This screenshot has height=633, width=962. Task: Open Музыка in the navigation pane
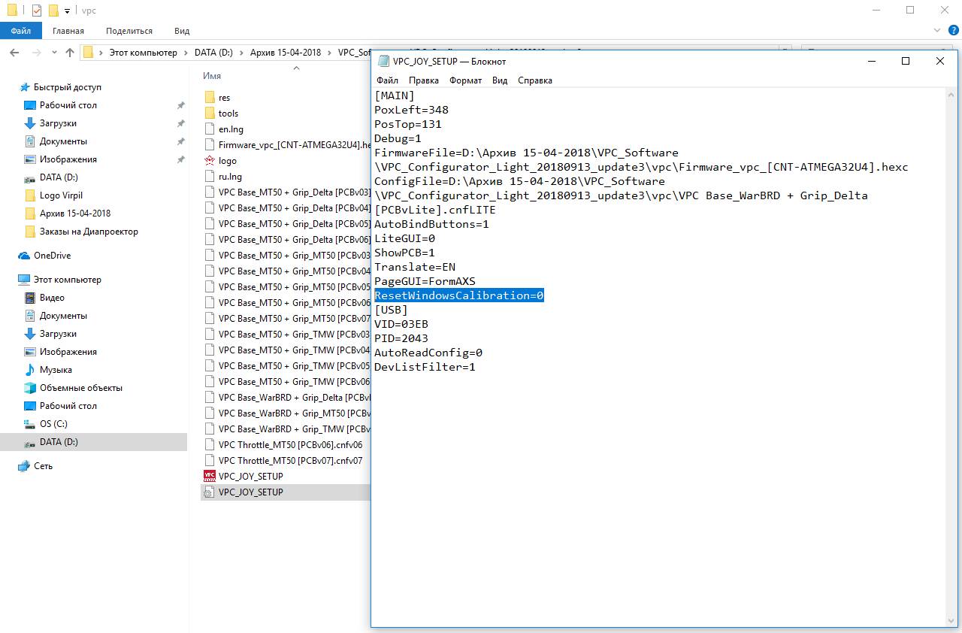(56, 370)
